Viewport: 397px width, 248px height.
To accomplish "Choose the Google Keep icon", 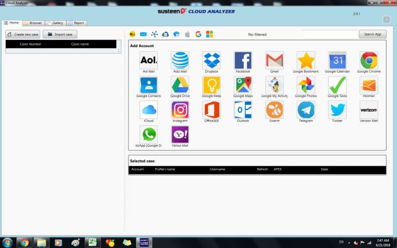I will pos(212,85).
